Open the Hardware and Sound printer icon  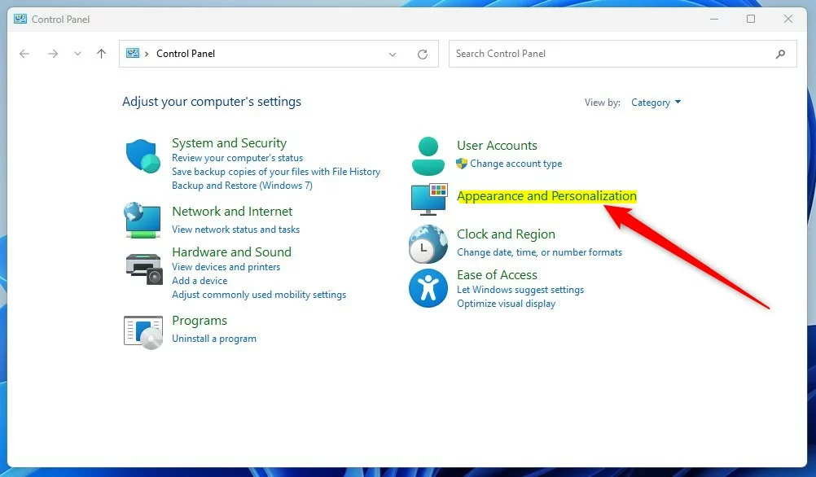click(x=143, y=269)
